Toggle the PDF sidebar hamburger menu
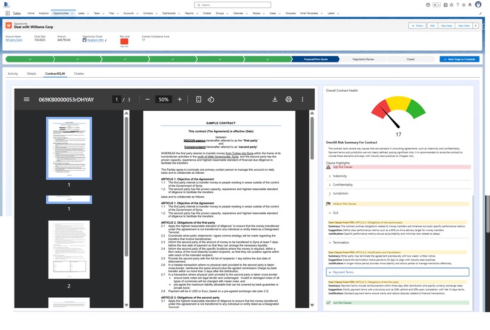The image size is (490, 330). (27, 100)
